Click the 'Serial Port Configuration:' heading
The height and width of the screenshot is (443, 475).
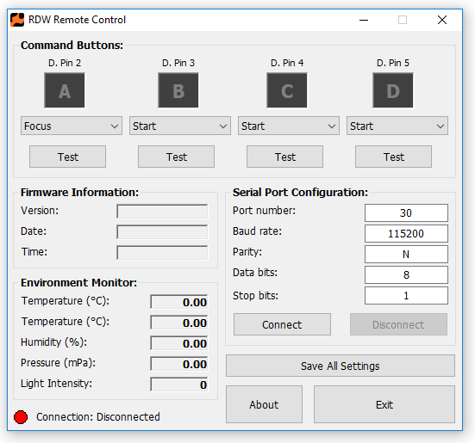pos(300,193)
